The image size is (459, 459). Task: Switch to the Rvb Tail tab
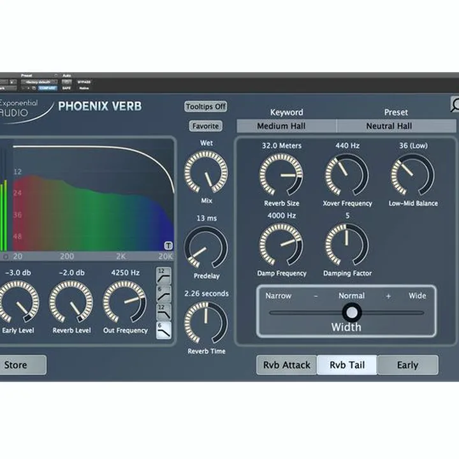[347, 365]
